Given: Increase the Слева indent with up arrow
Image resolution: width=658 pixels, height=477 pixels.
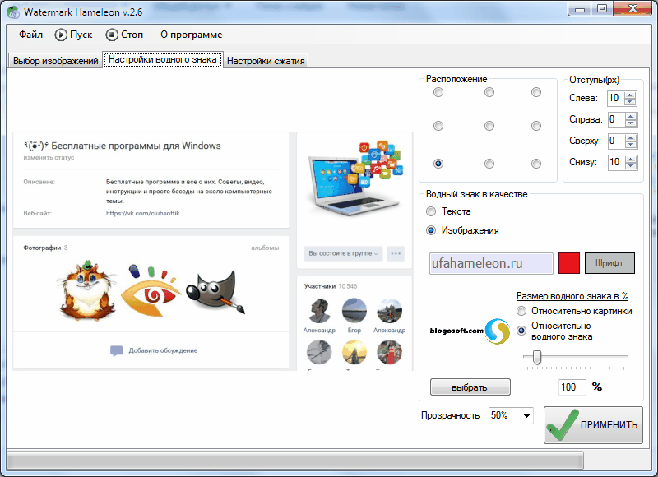Looking at the screenshot, I should click(x=630, y=95).
